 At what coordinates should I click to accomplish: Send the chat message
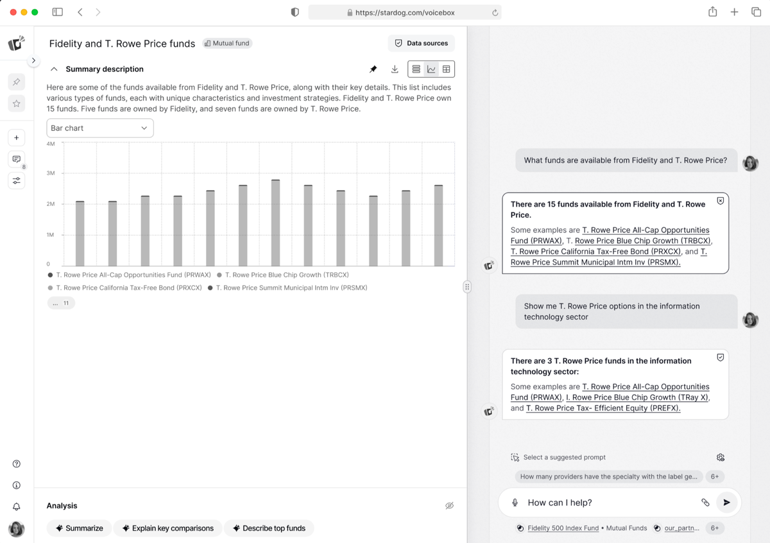(726, 503)
